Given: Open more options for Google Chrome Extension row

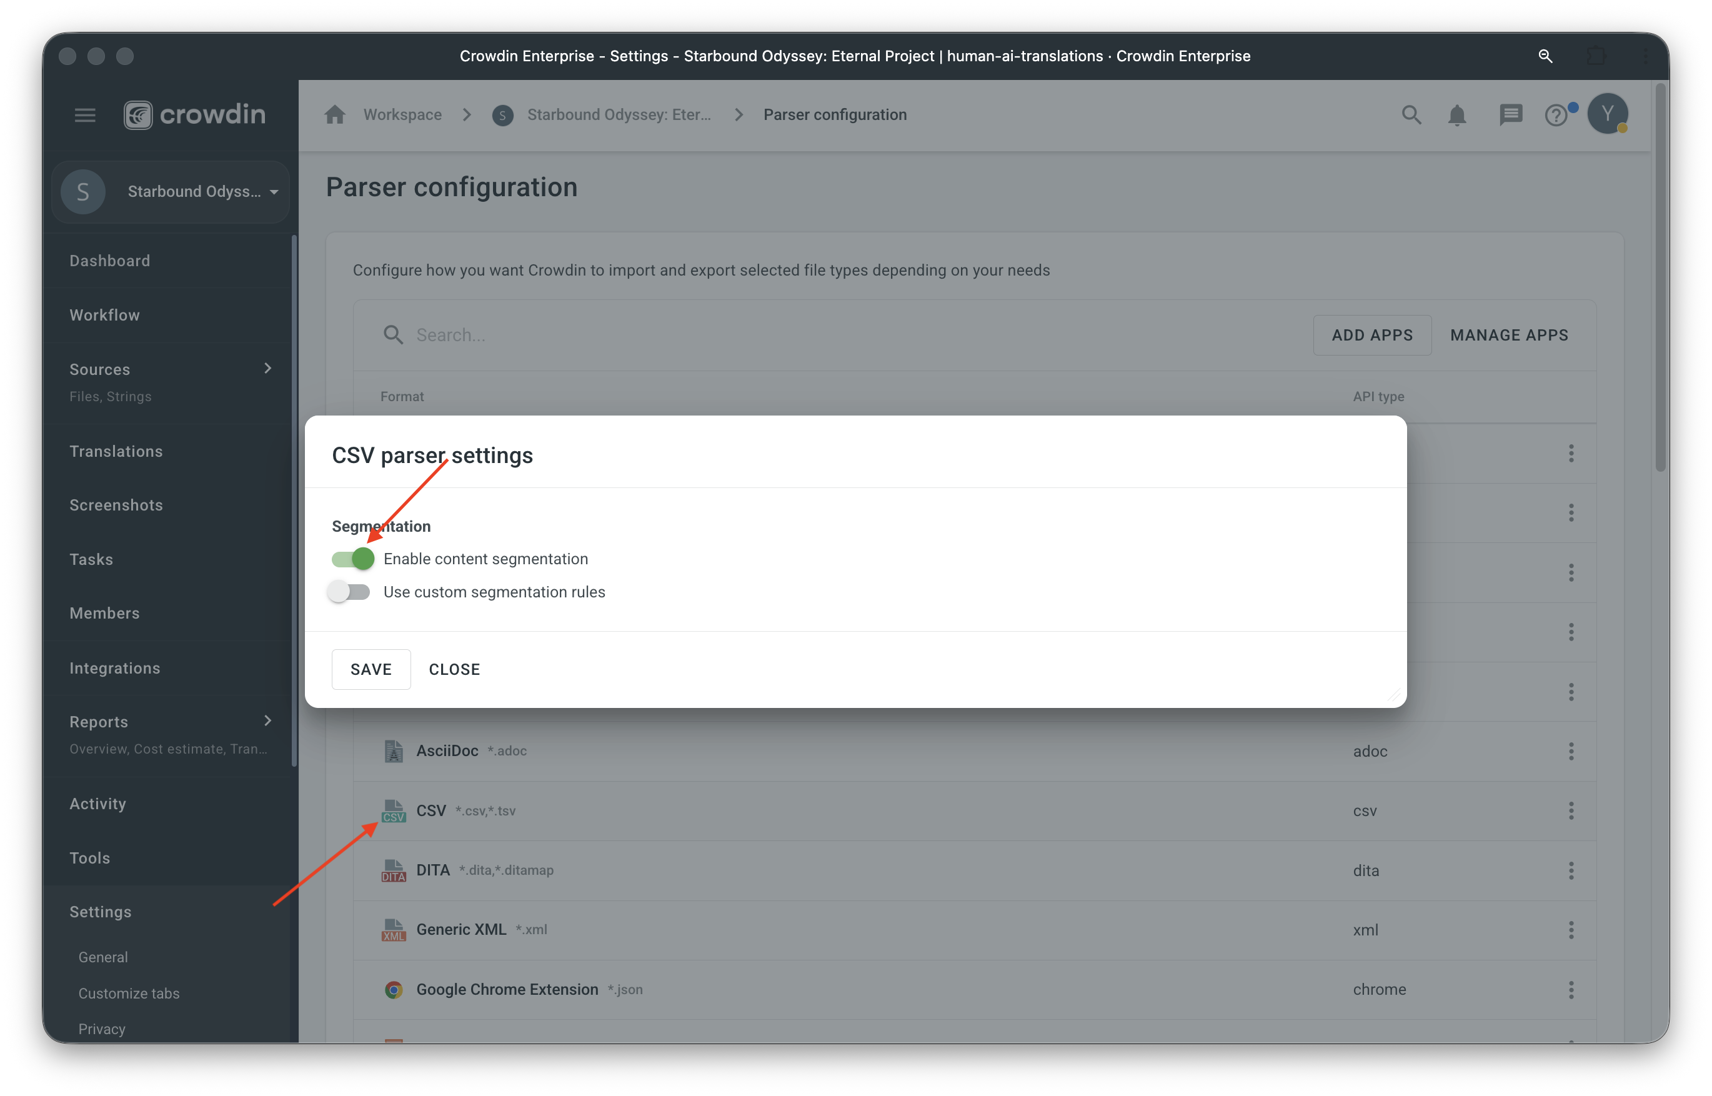Looking at the screenshot, I should (1570, 989).
